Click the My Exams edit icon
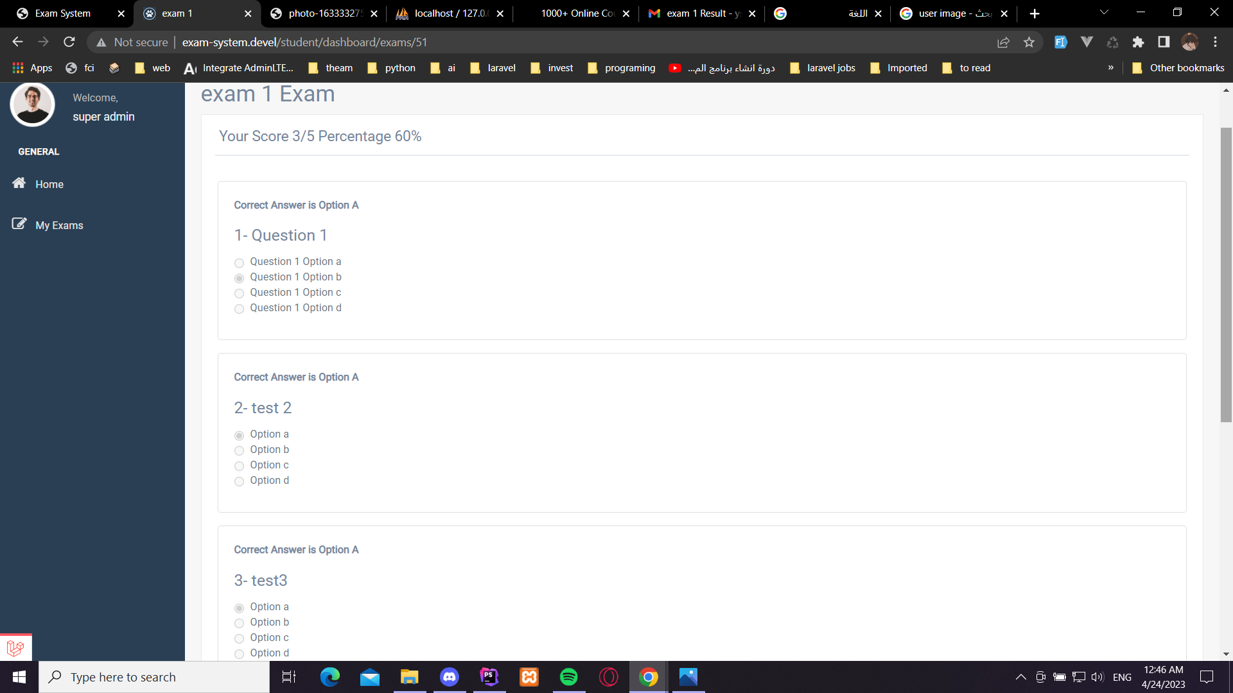The image size is (1233, 693). click(19, 224)
